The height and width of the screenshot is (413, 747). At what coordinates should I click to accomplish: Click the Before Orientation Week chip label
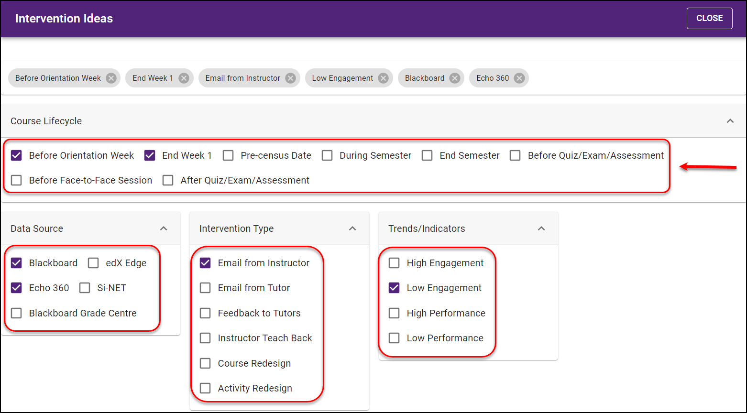[58, 78]
